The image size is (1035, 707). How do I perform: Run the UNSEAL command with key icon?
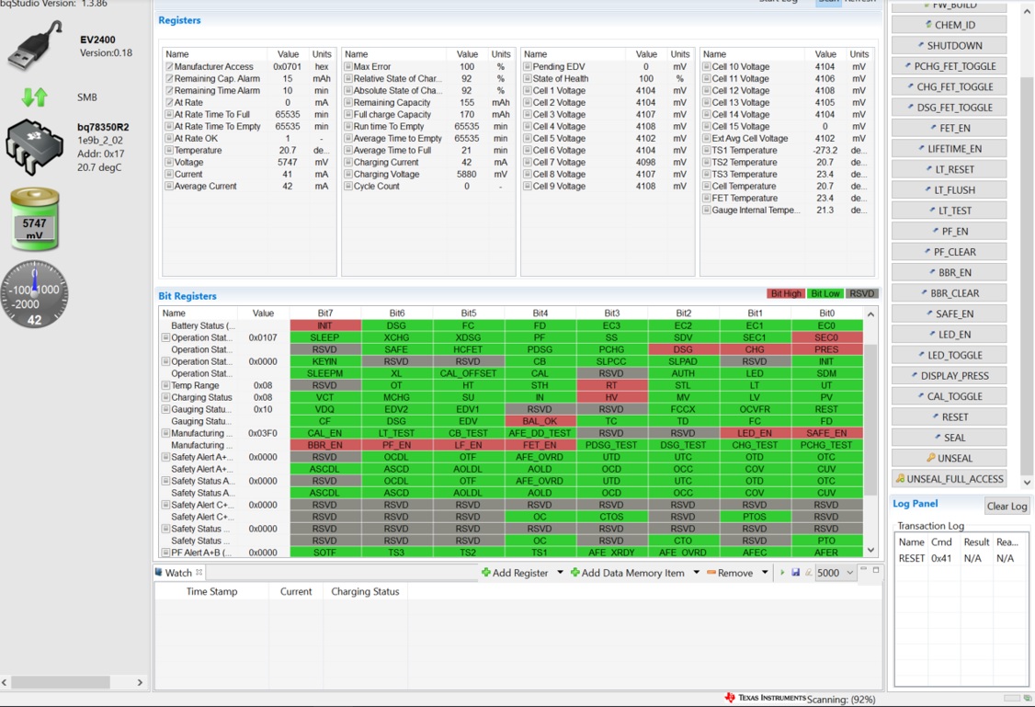(x=949, y=458)
